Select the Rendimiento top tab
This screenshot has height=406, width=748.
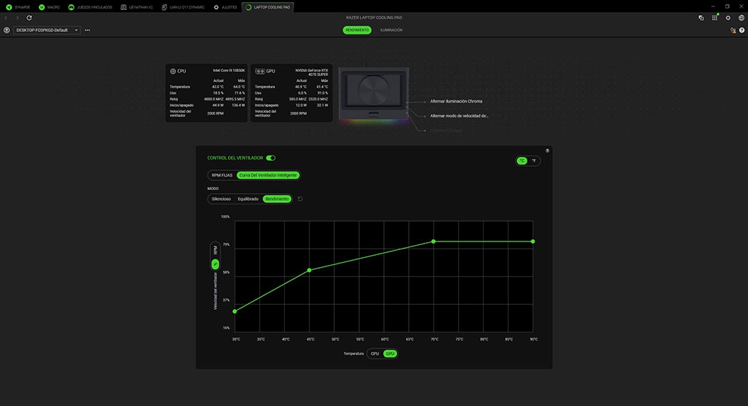click(357, 30)
